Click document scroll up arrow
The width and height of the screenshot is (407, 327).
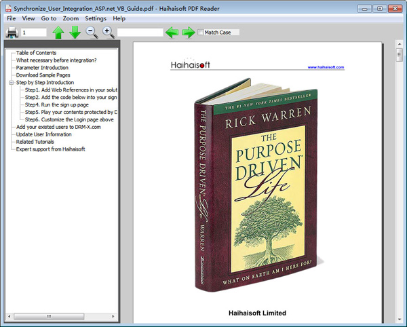[400, 44]
